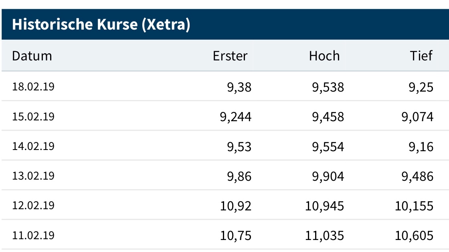The height and width of the screenshot is (252, 449).
Task: Select the Tief value 10,155
Action: point(414,206)
